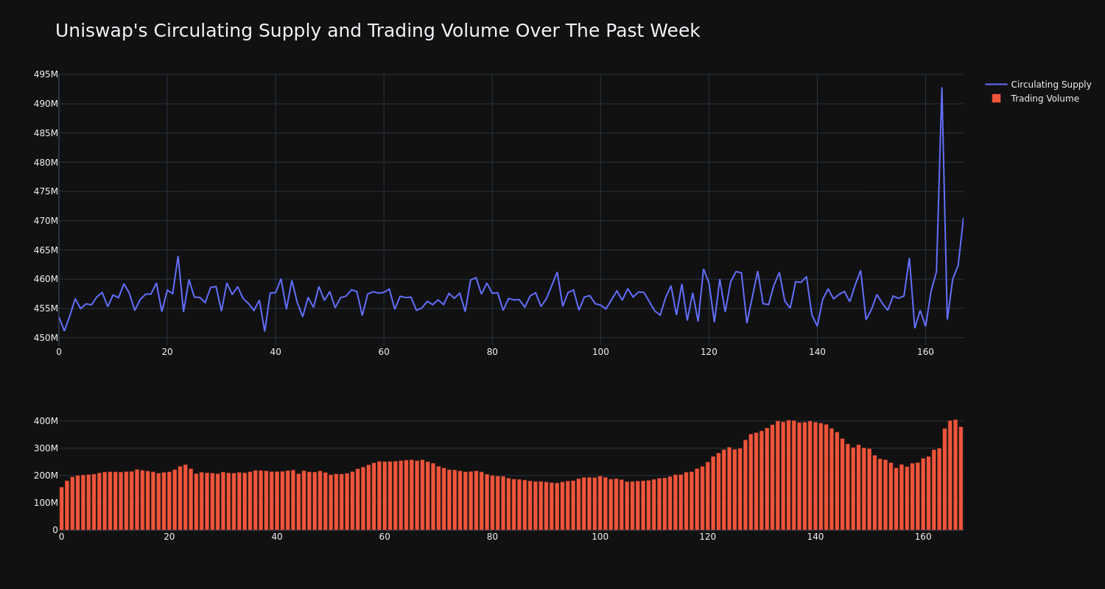Click the 475M y-axis label
Image resolution: width=1105 pixels, height=589 pixels.
pos(46,191)
